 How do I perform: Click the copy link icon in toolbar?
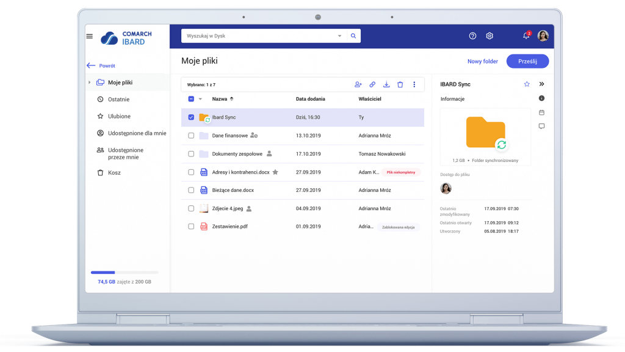372,84
